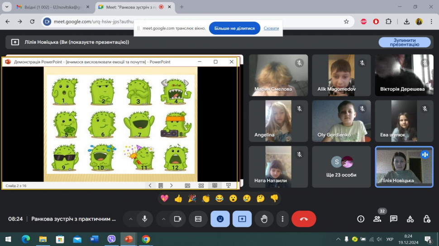This screenshot has height=246, width=439.
Task: Open host controls lock icon
Action: tap(426, 219)
